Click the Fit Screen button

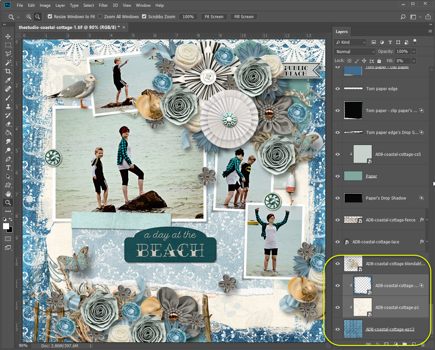pos(214,16)
